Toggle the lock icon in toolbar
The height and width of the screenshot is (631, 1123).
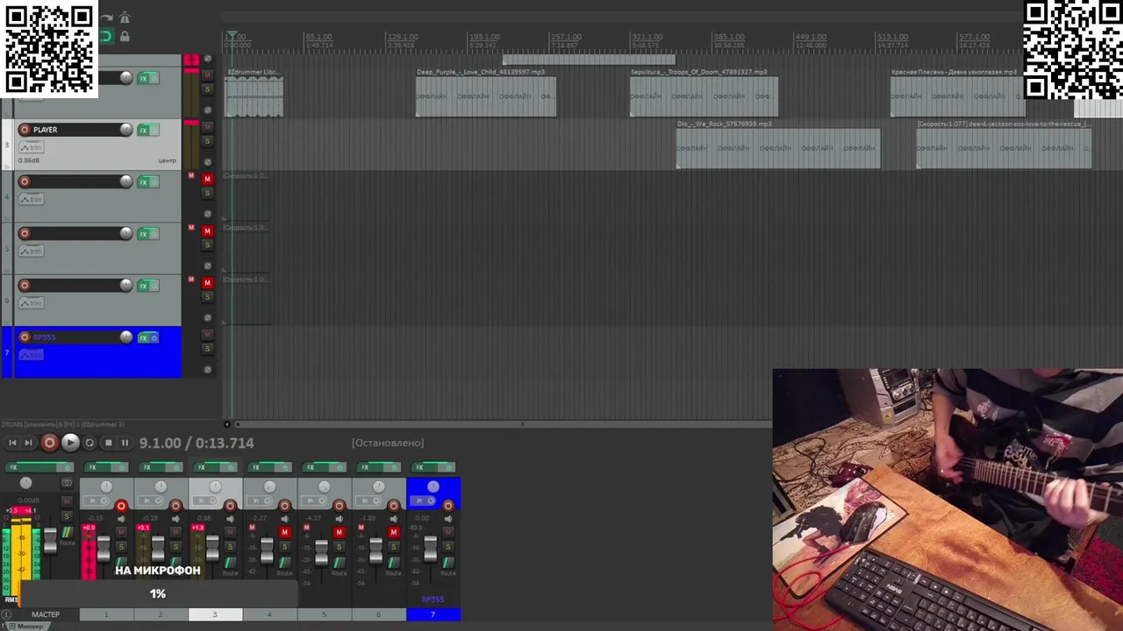point(125,36)
